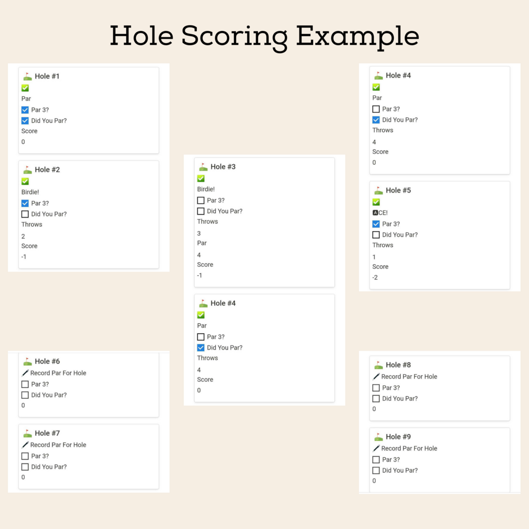Click the Score value -2 in Hole #5
Viewport: 529px width, 529px height.
point(375,277)
